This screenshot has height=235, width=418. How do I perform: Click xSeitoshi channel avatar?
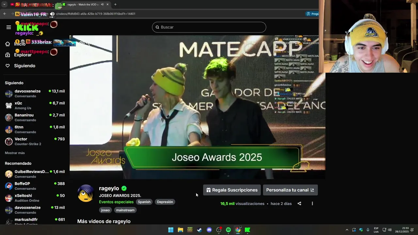(9, 198)
